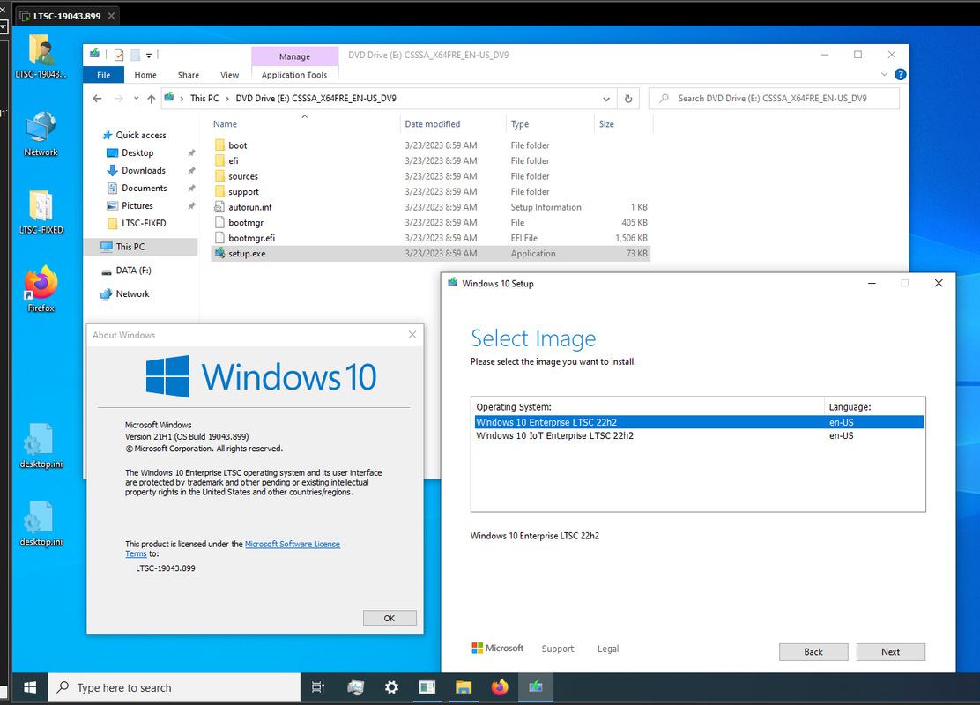Open File Explorer taskbar icon

[464, 687]
